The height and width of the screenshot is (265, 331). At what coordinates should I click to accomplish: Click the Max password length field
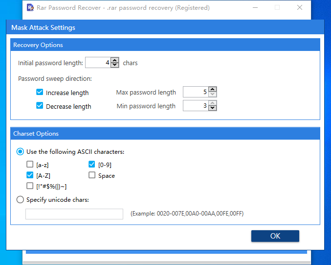coord(196,92)
